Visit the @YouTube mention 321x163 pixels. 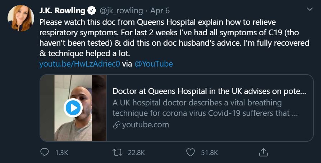(x=153, y=64)
